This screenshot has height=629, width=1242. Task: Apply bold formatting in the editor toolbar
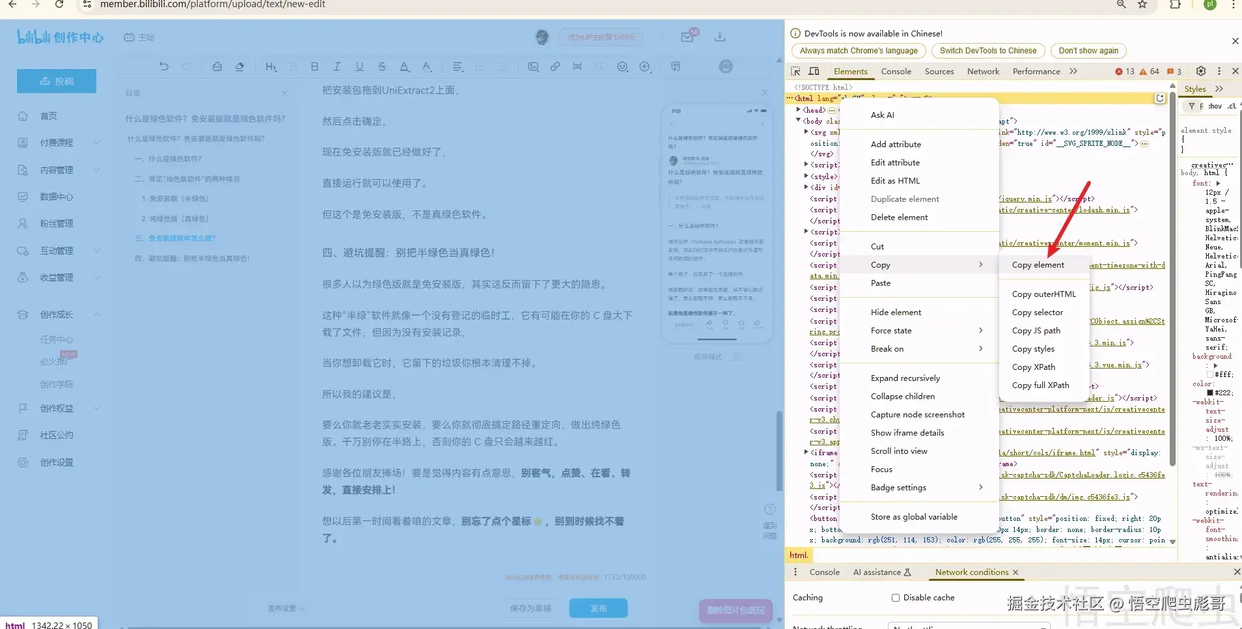[x=314, y=66]
